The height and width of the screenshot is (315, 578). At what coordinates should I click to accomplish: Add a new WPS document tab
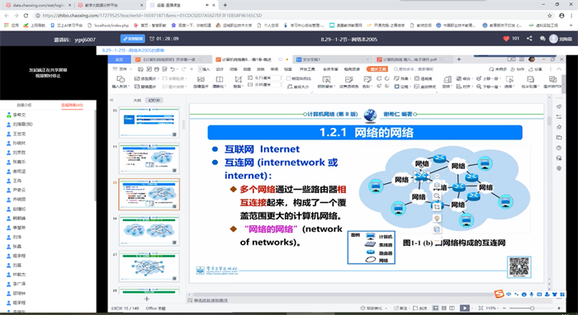[459, 59]
